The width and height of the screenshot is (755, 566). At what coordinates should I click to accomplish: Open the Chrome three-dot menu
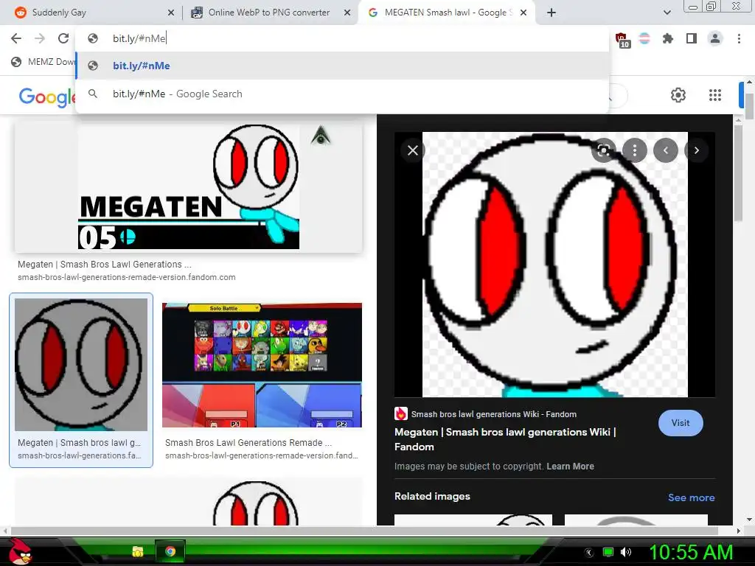pos(739,38)
